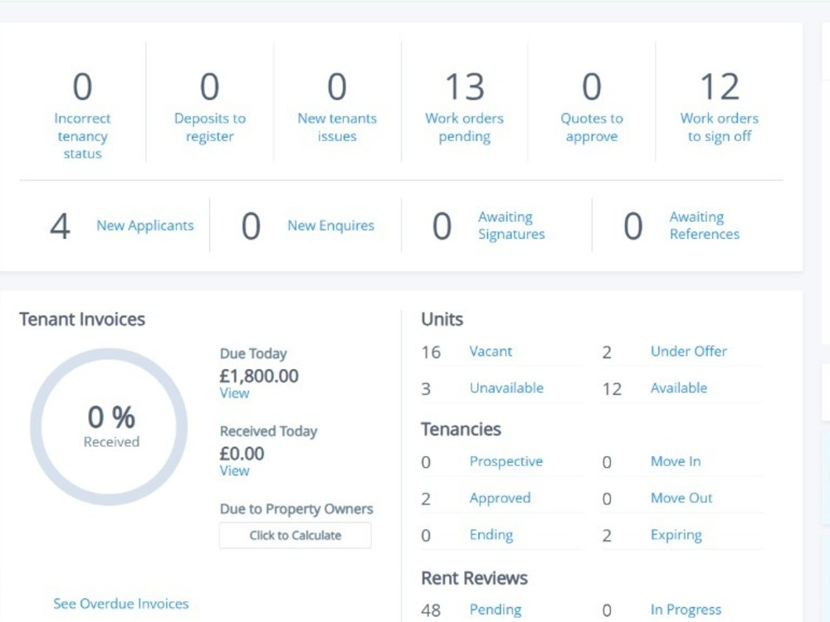
Task: Open New Applicants link
Action: click(145, 226)
